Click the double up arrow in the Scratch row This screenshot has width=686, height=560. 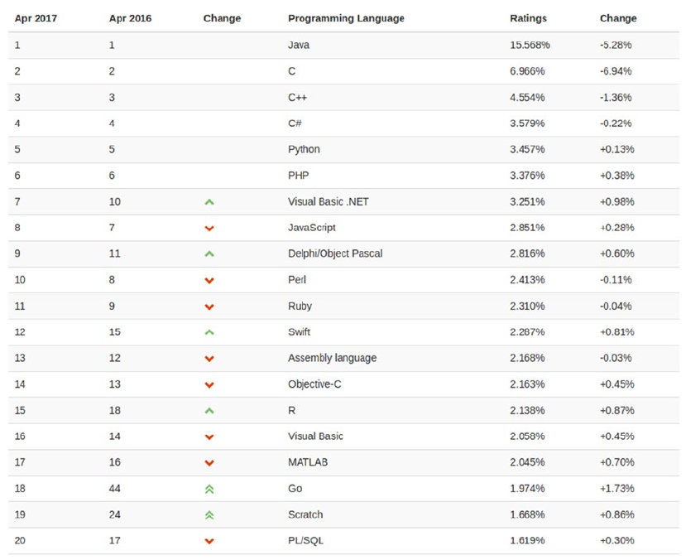coord(209,514)
